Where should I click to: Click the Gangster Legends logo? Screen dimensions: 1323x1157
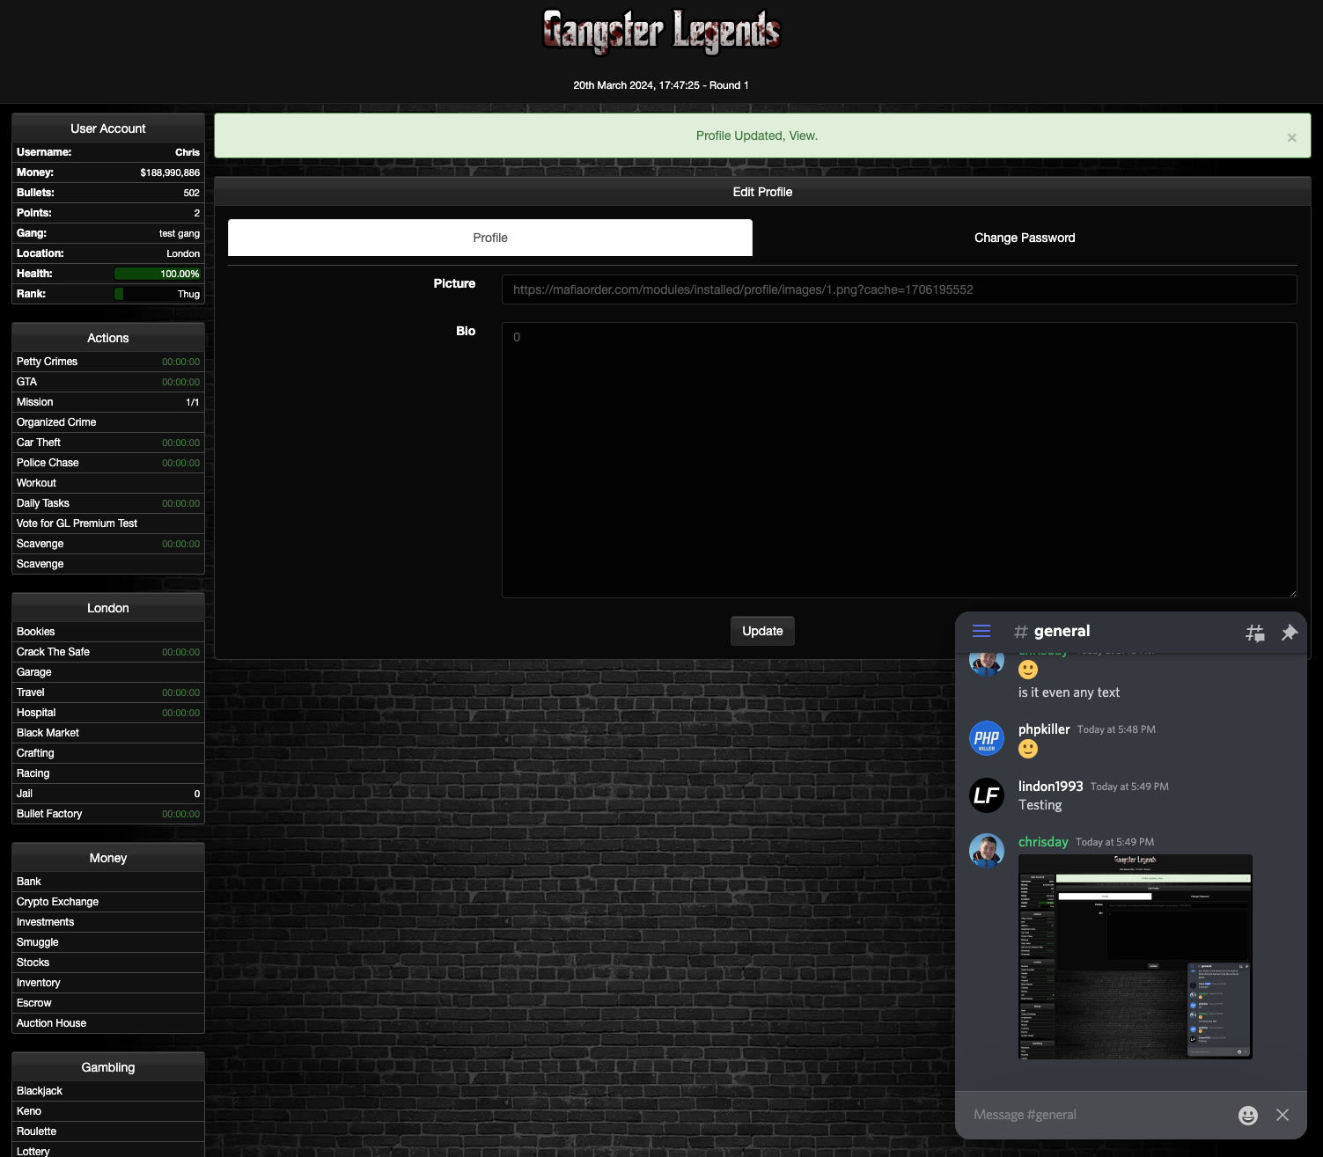pyautogui.click(x=661, y=32)
